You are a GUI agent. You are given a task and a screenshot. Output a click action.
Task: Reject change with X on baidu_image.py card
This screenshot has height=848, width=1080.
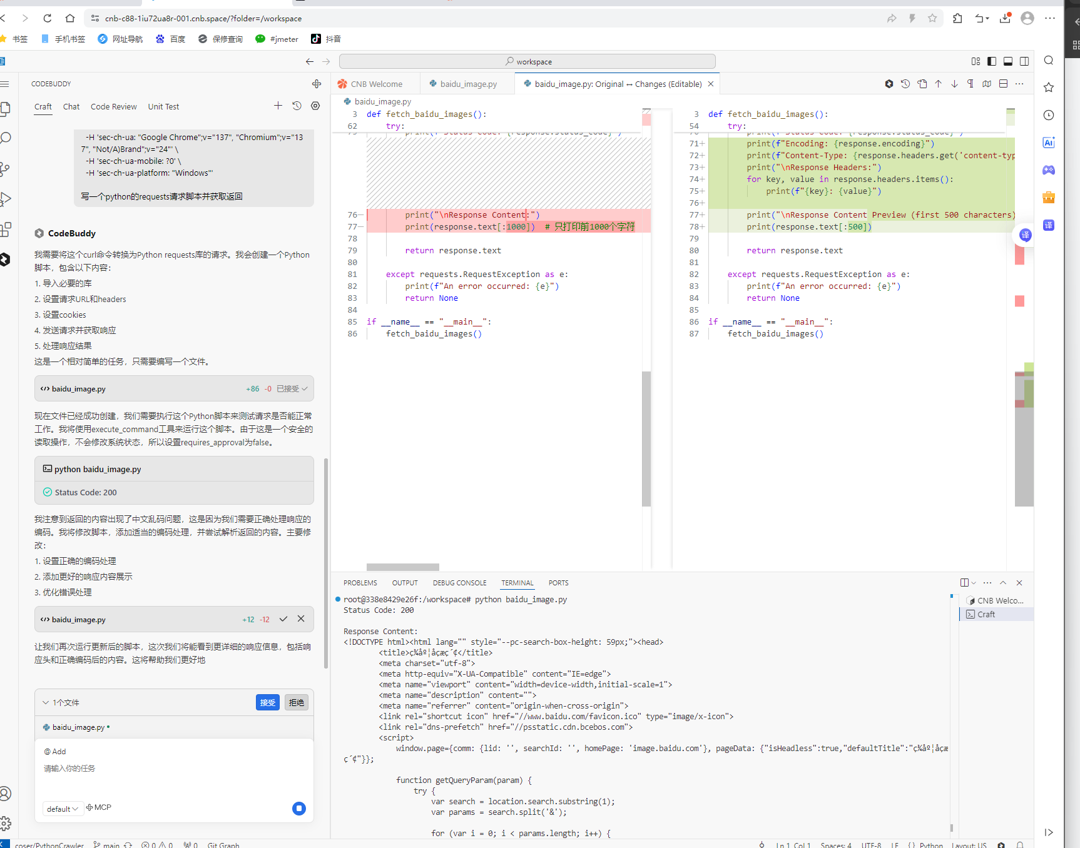click(301, 619)
